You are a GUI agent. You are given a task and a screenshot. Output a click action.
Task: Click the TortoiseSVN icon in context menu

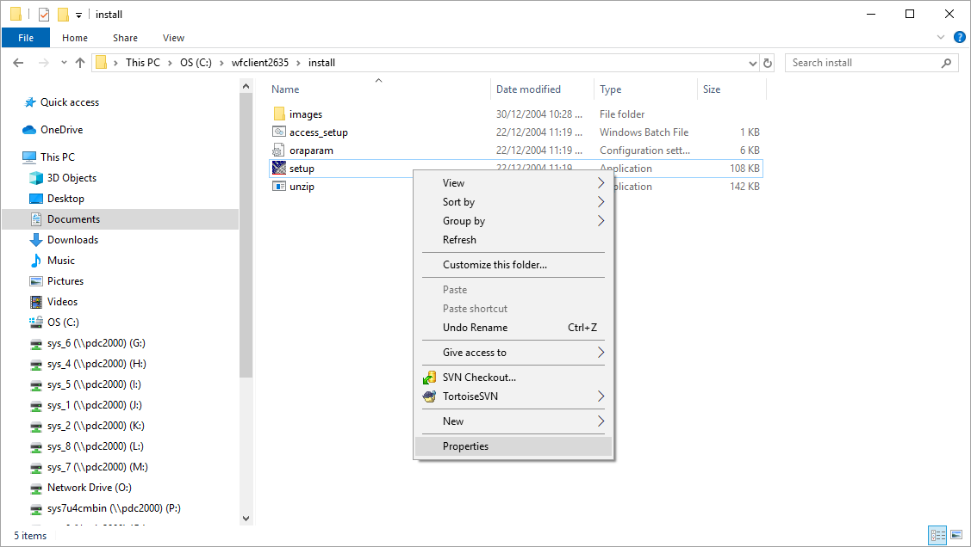429,396
